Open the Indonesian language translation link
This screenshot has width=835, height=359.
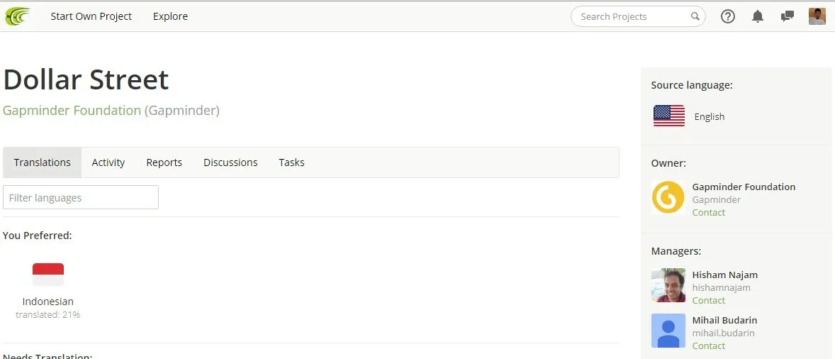click(48, 302)
